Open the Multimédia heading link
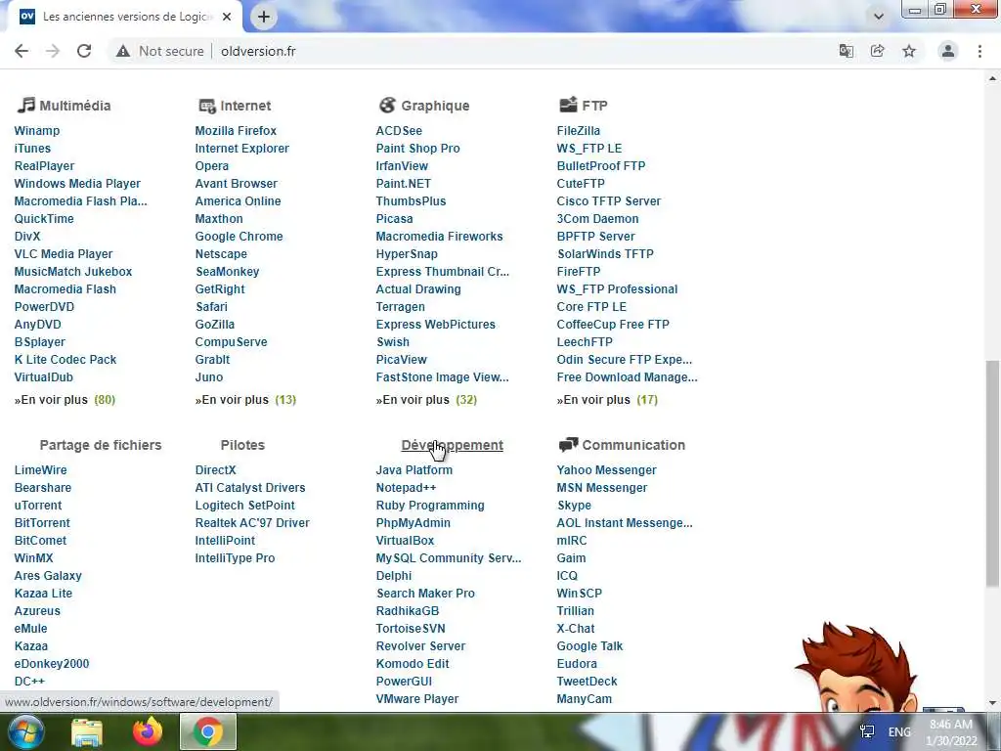 [74, 106]
